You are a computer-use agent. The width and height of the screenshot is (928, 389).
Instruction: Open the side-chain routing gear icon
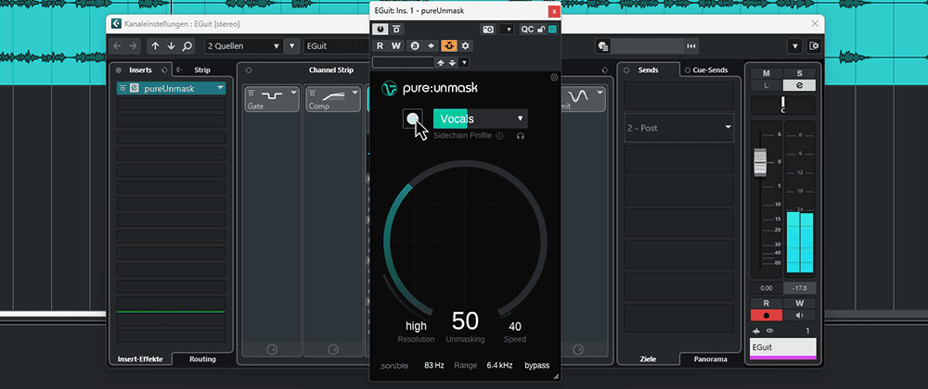[465, 45]
